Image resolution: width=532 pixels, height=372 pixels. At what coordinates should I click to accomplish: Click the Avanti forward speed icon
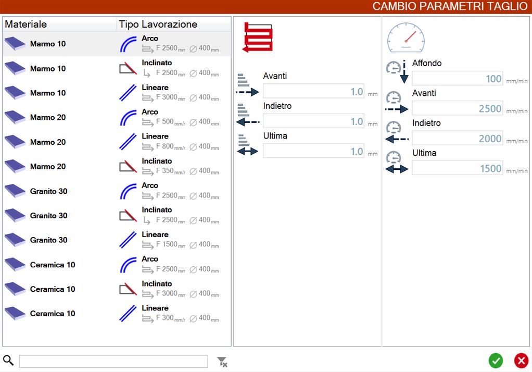tap(397, 102)
